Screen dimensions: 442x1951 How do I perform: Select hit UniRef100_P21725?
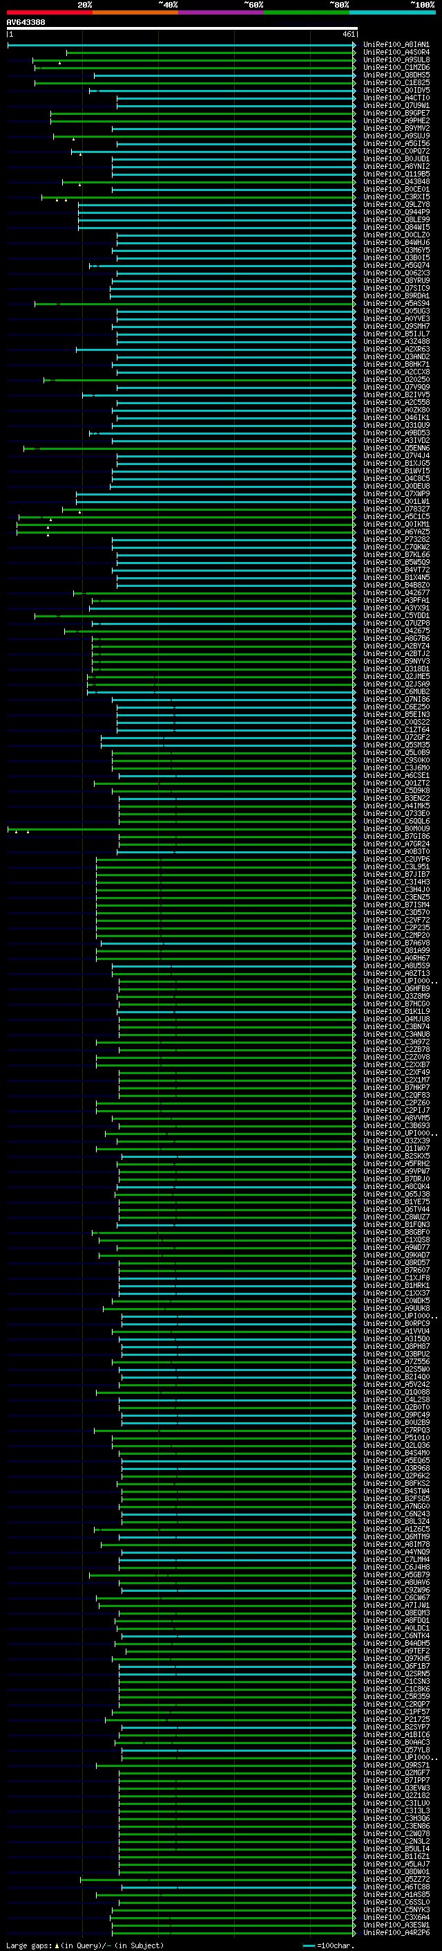coord(396,1719)
